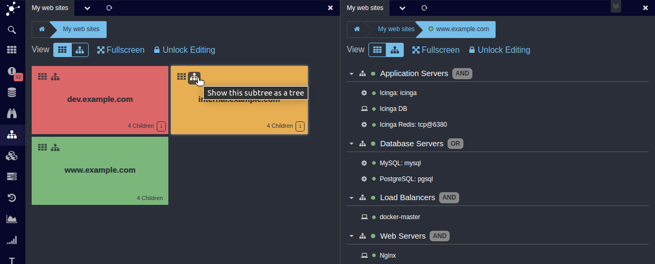
Task: Collapse the Database Servers node
Action: pos(352,144)
